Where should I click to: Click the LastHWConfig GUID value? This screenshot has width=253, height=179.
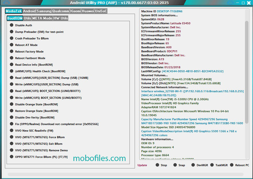[x=193, y=71]
